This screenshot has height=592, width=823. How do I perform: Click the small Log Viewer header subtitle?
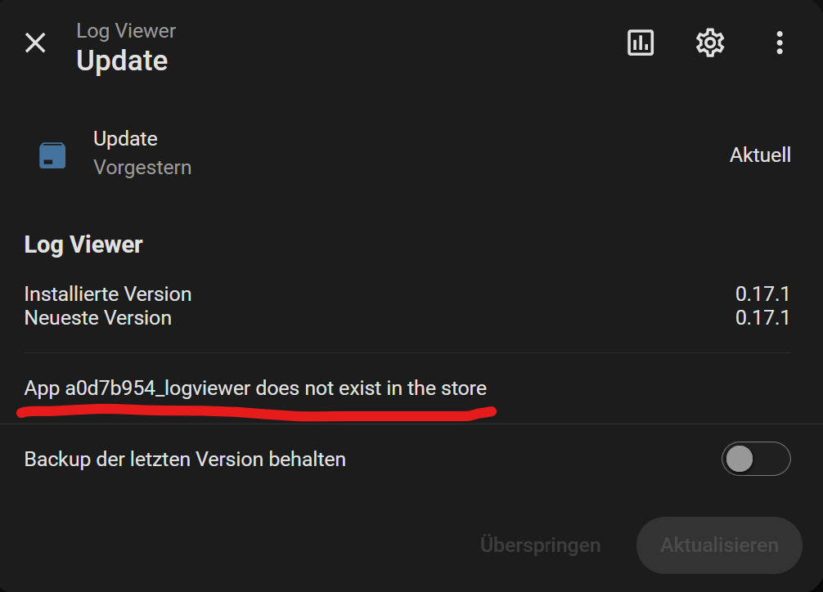pos(126,31)
